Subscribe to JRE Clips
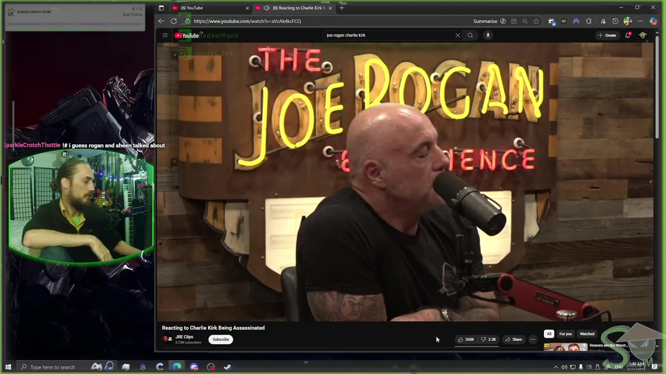Viewport: 666px width, 374px height. click(221, 340)
